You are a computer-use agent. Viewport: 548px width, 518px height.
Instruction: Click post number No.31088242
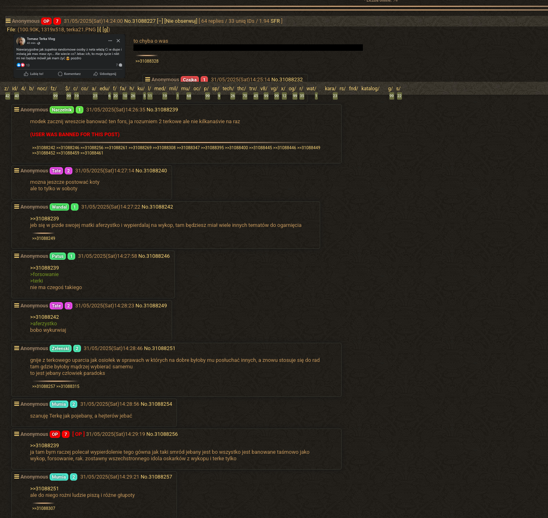point(157,207)
